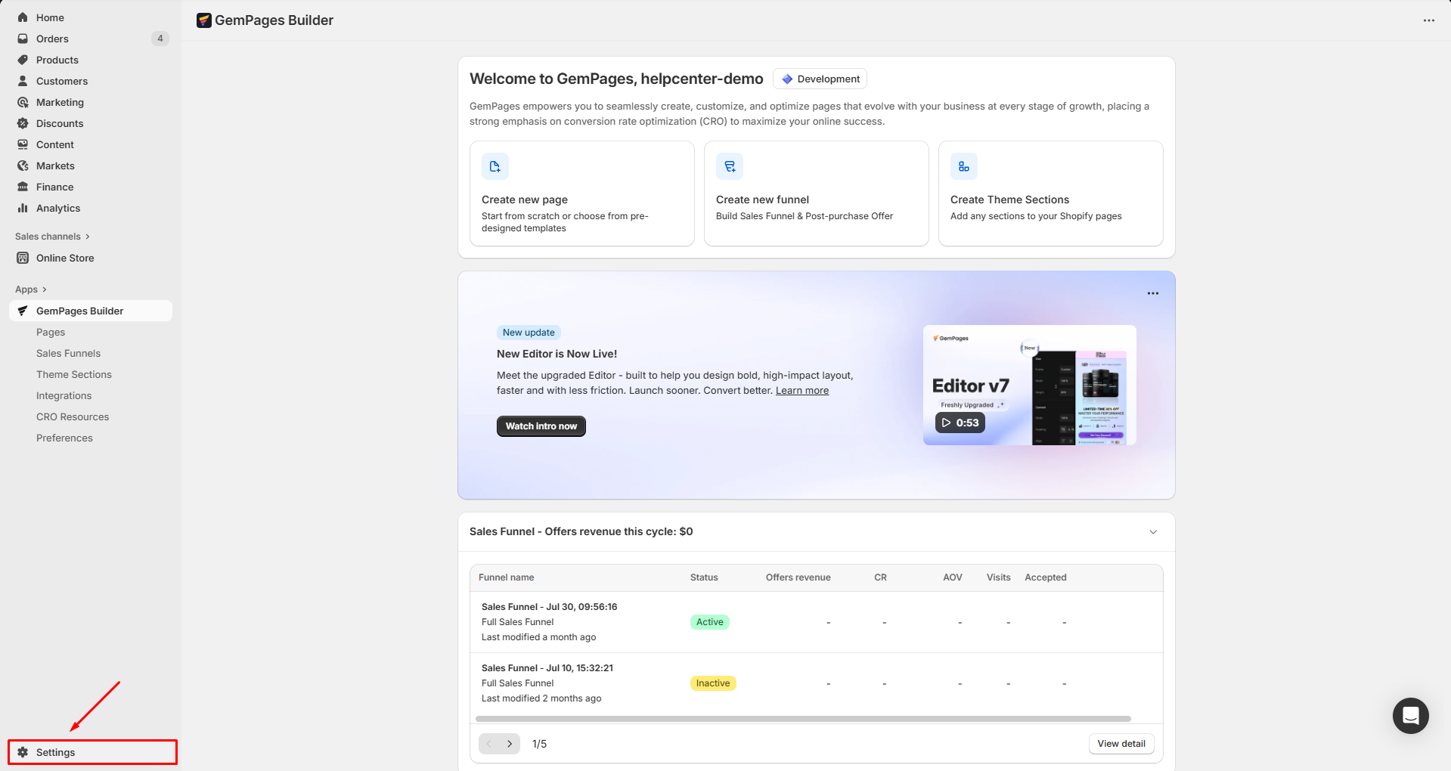Click the Create Theme Sections icon
This screenshot has height=771, width=1451.
point(963,166)
